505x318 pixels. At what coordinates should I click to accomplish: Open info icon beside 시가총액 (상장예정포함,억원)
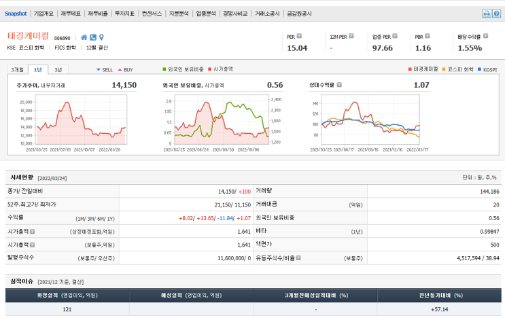(32, 232)
